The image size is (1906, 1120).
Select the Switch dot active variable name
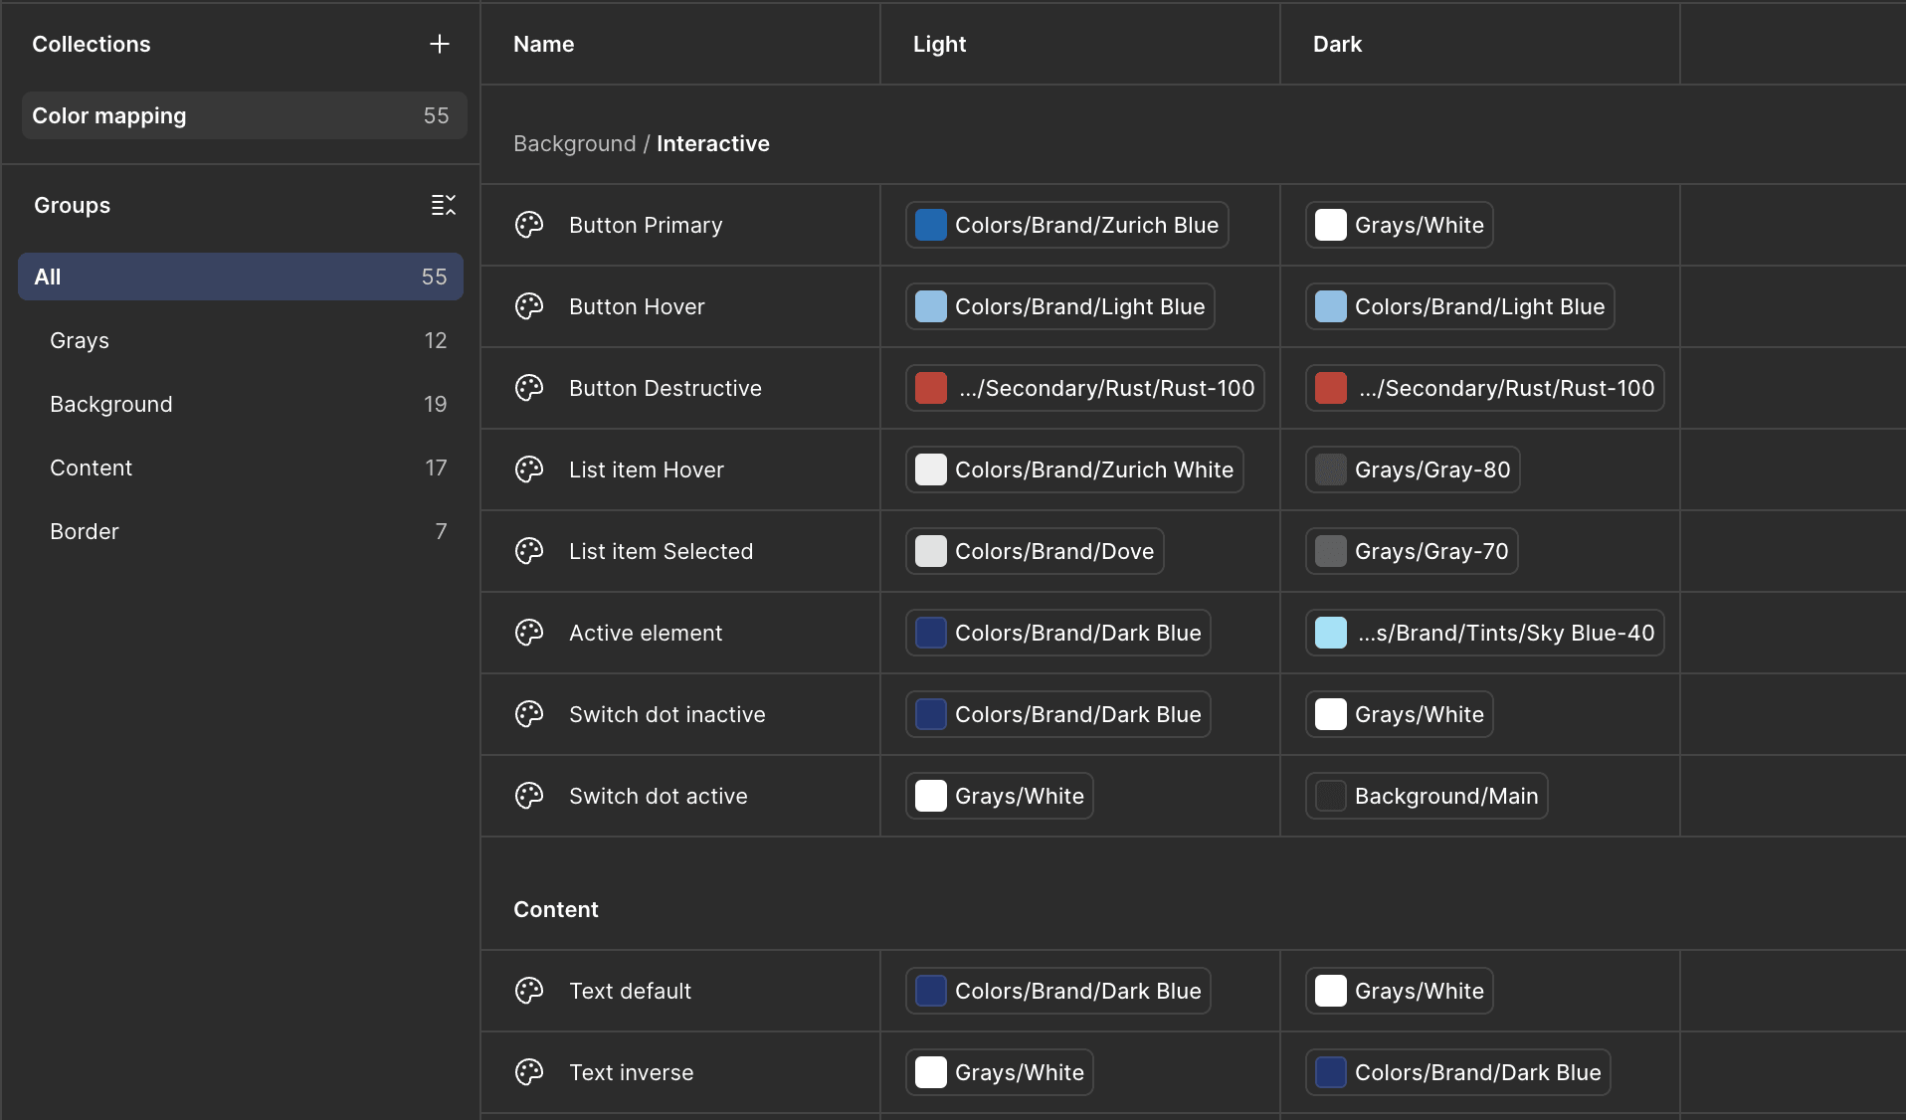point(658,796)
